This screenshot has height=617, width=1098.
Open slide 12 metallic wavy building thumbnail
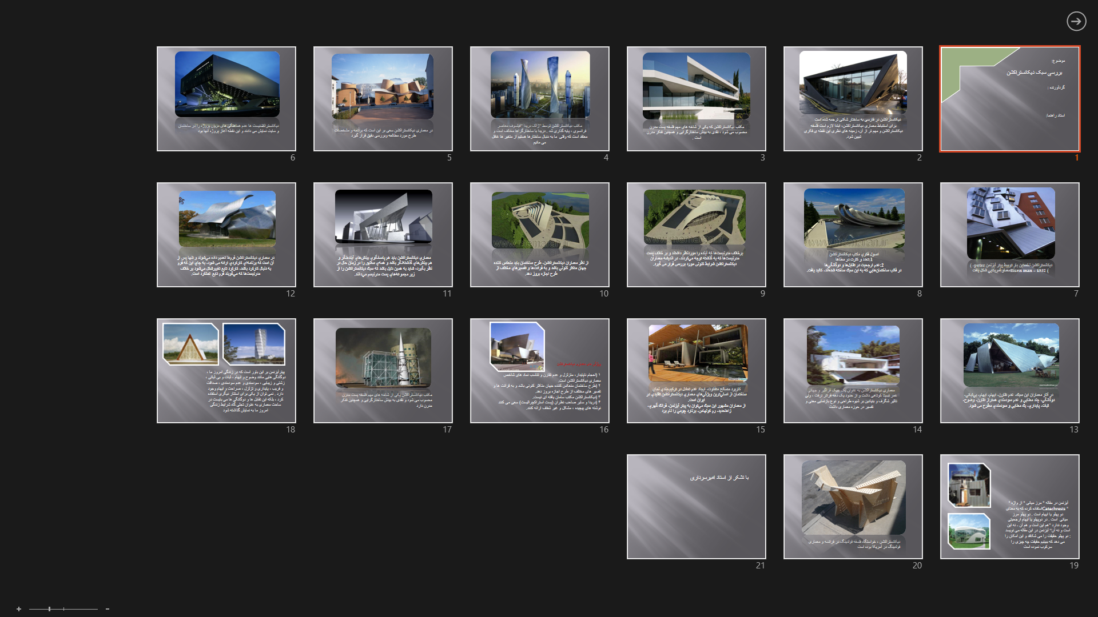[226, 235]
